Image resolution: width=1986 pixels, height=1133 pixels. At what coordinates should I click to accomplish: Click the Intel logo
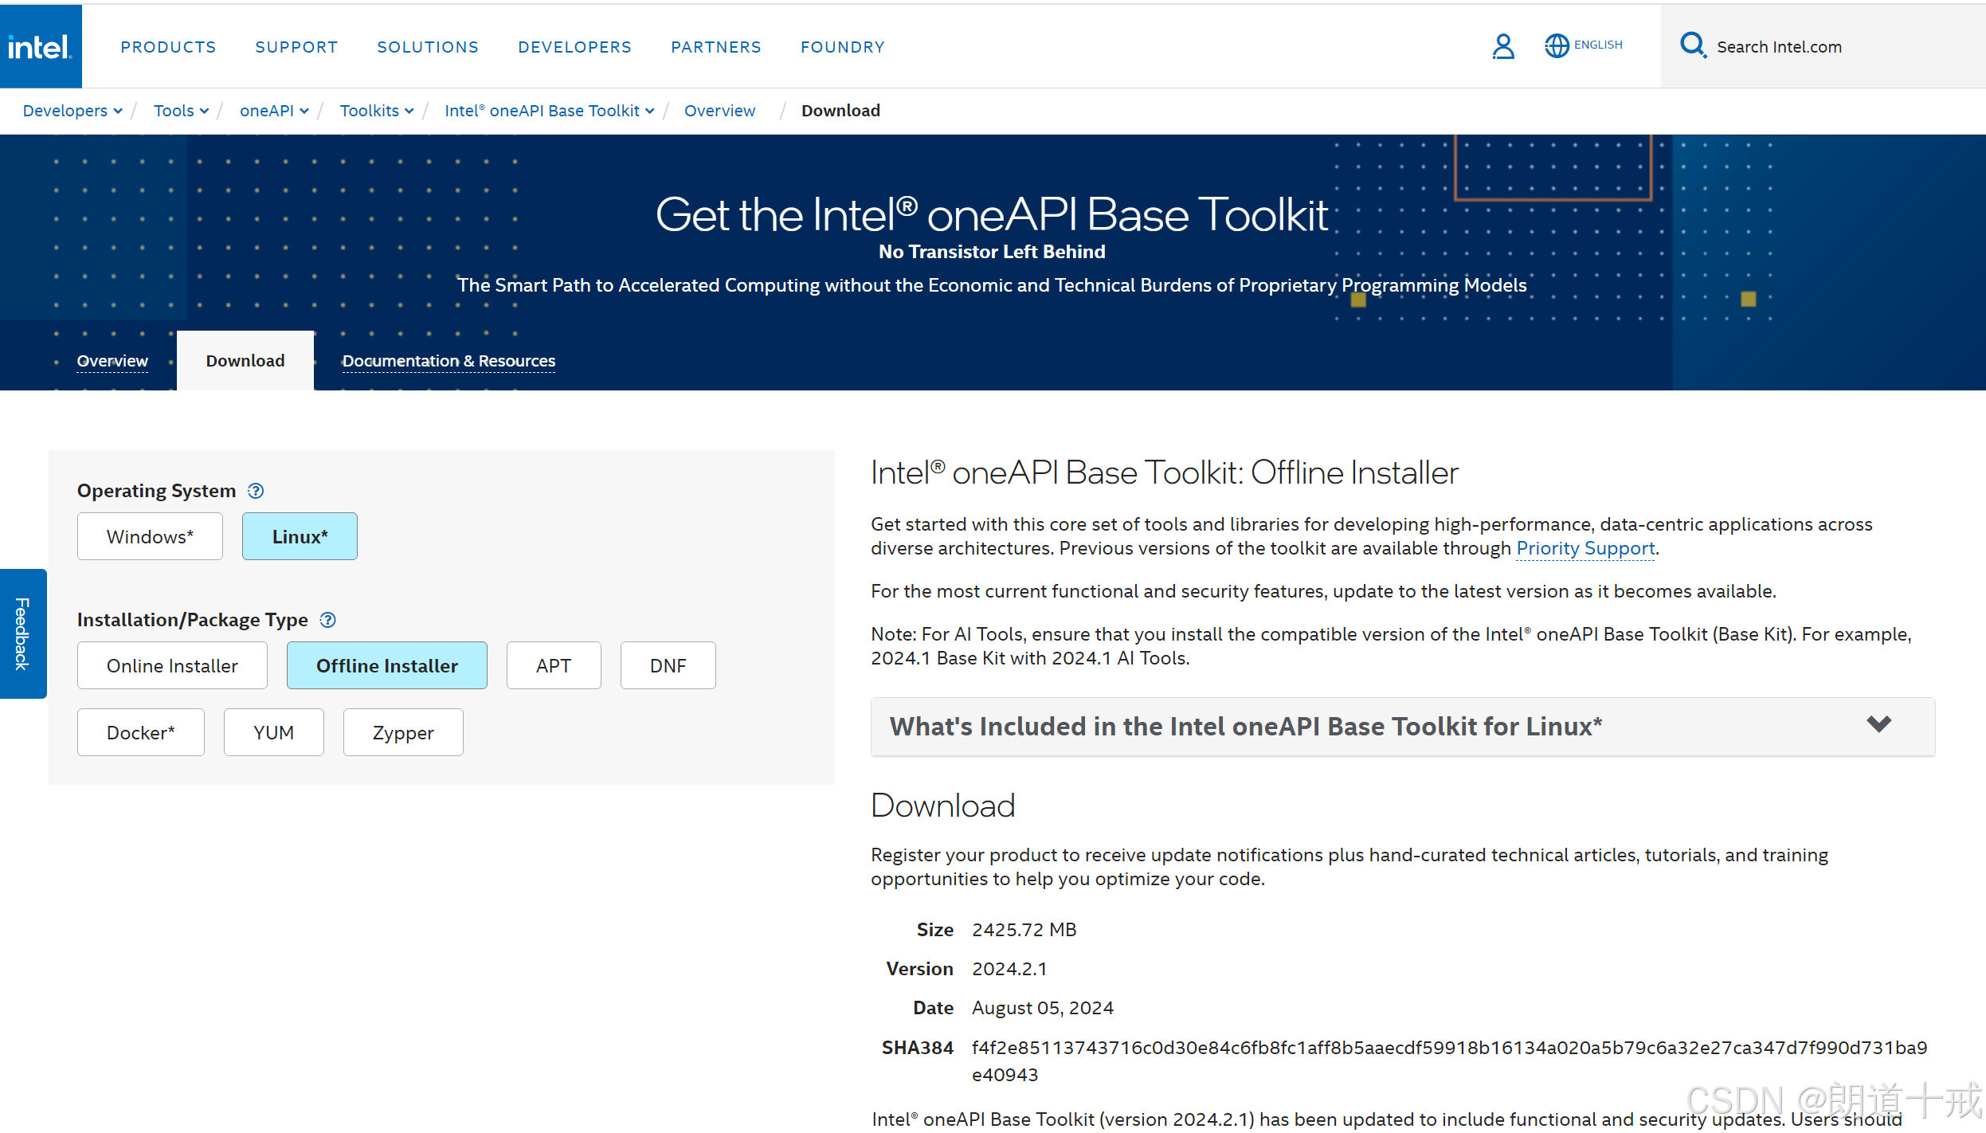coord(40,47)
